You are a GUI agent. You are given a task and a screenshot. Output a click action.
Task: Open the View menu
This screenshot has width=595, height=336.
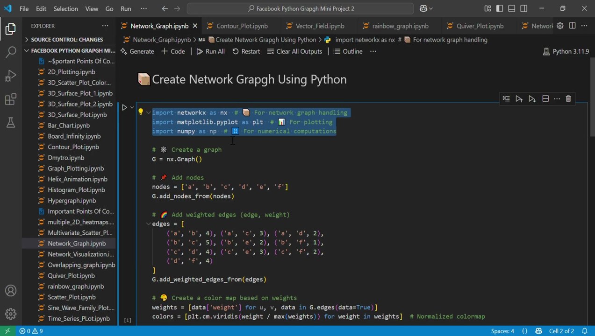[92, 8]
